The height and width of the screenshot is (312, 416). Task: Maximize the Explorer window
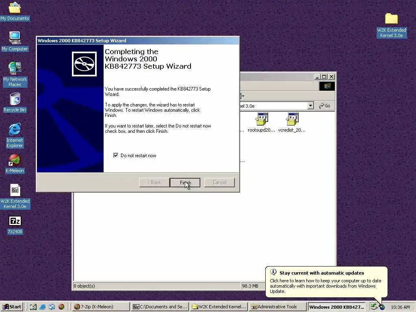point(324,77)
